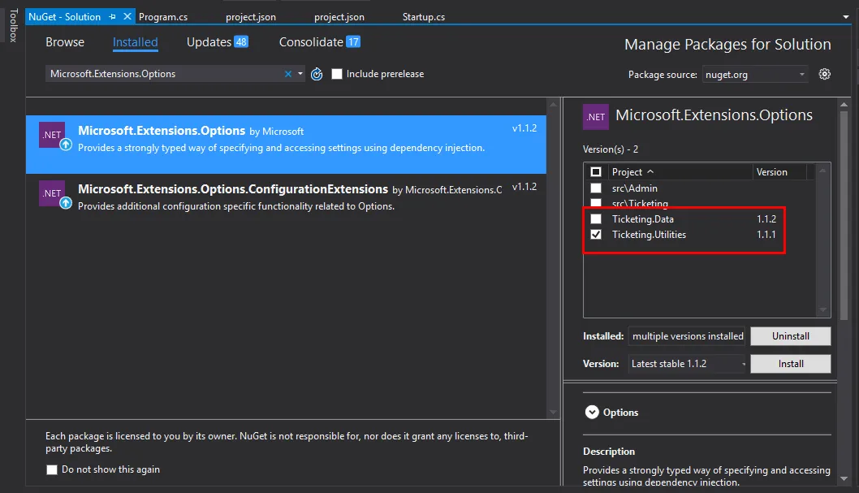
Task: Tick Do not show this again
Action: pyautogui.click(x=52, y=469)
